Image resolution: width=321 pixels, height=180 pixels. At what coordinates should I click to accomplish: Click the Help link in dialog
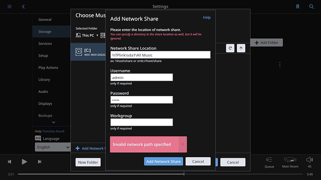pos(207,18)
